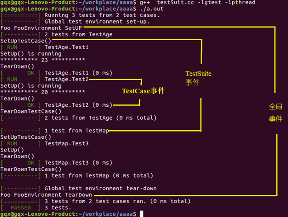Click the yellow TestSuite 事件 annotation label

[x=198, y=78]
